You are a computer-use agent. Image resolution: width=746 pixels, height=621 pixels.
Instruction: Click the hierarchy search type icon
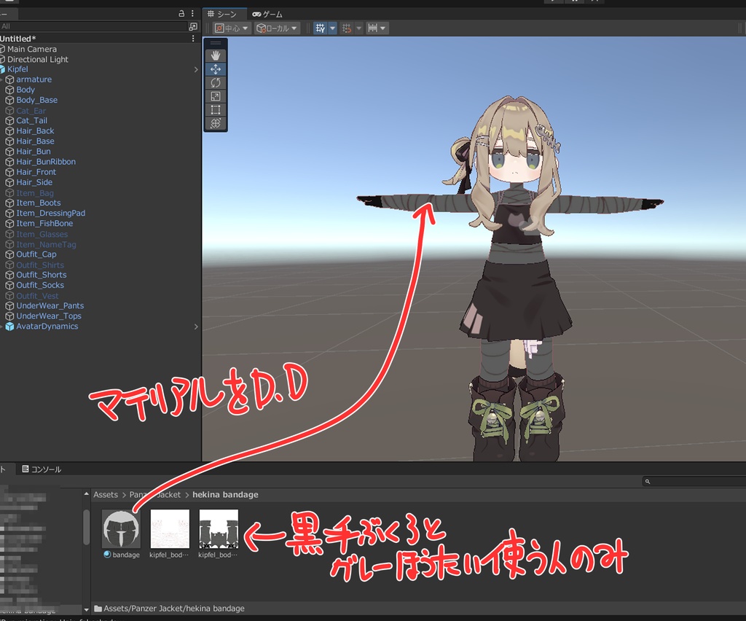point(192,26)
